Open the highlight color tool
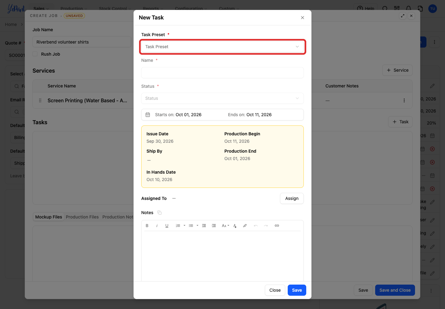This screenshot has width=445, height=309. 245,226
